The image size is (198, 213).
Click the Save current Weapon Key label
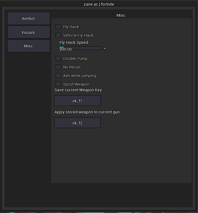(x=78, y=90)
